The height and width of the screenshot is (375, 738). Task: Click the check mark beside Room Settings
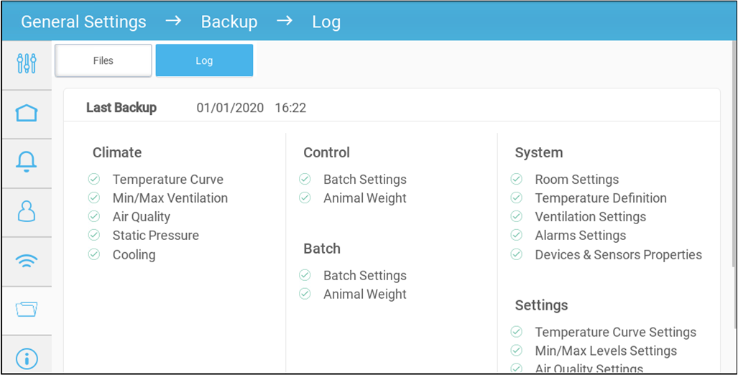517,180
